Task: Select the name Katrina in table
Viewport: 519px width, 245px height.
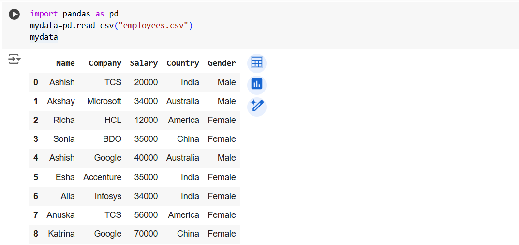Action: tap(61, 234)
